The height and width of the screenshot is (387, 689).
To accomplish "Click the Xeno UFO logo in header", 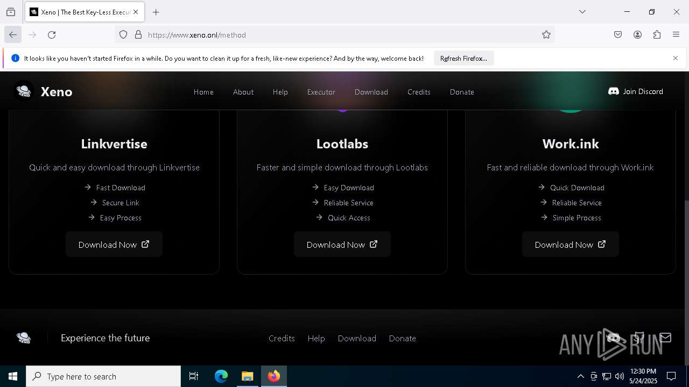I will [x=24, y=91].
